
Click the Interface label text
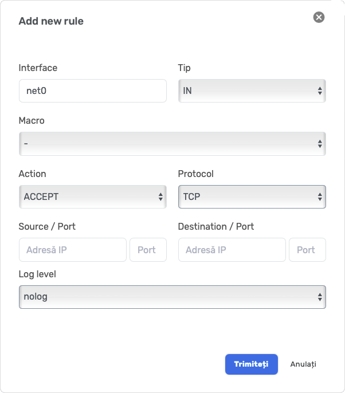38,68
